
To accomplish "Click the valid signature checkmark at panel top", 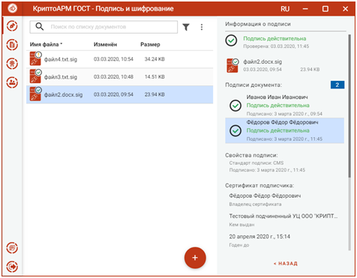I will coord(231,40).
